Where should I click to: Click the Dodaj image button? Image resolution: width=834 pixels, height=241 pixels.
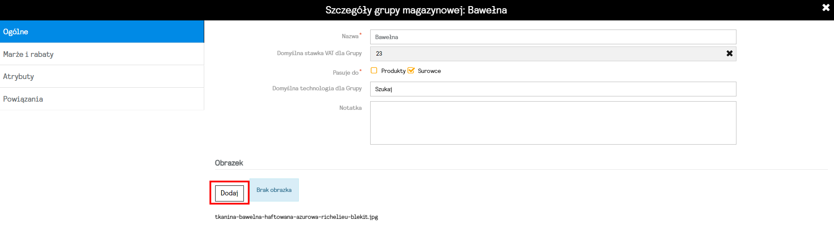coord(230,193)
